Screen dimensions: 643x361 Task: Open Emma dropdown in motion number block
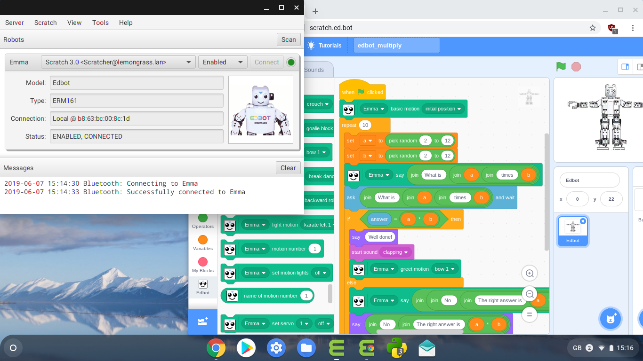(x=255, y=249)
